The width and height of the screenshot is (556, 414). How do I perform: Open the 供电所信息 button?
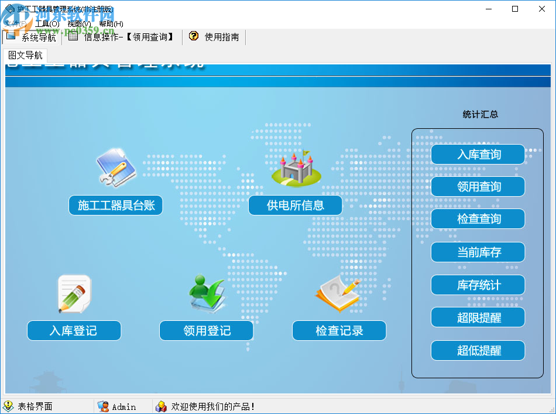296,205
